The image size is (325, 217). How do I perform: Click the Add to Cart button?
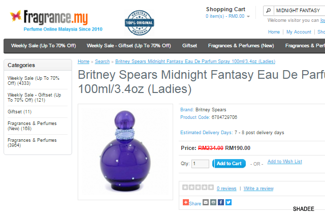coord(229,164)
